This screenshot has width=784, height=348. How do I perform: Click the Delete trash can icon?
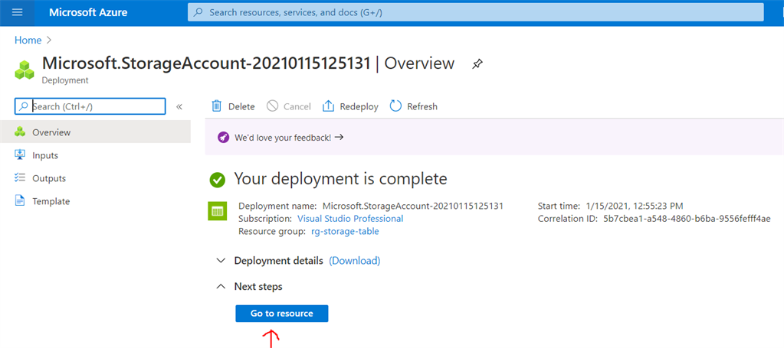click(217, 106)
